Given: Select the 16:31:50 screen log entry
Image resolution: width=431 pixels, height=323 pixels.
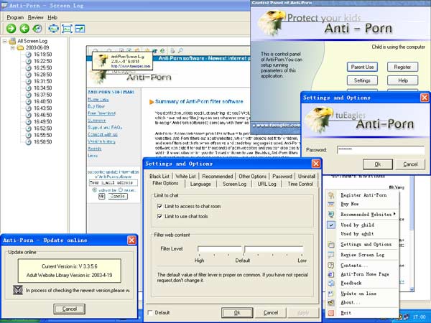Looking at the screenshot, I should point(42,81).
